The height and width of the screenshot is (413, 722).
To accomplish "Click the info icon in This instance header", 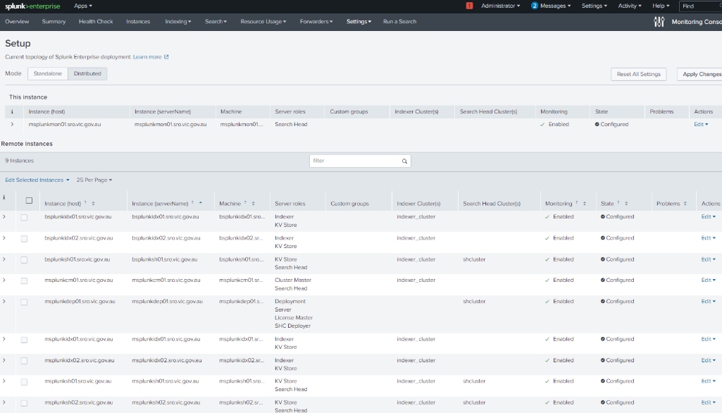I will (x=12, y=111).
